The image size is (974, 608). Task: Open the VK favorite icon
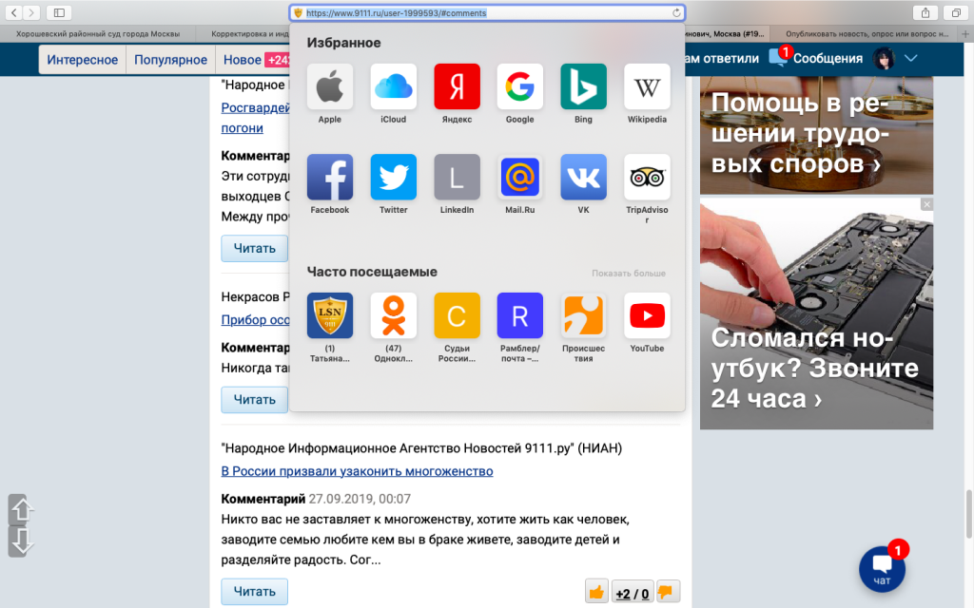(x=583, y=178)
